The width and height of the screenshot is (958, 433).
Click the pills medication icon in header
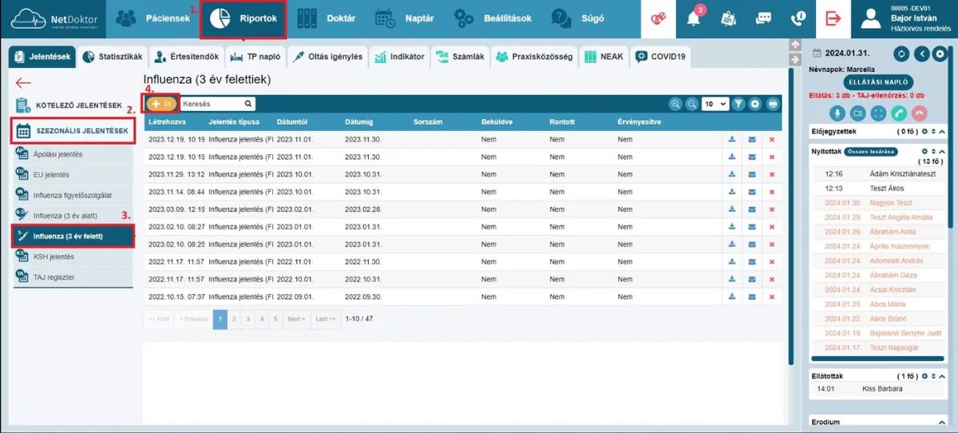coord(658,18)
